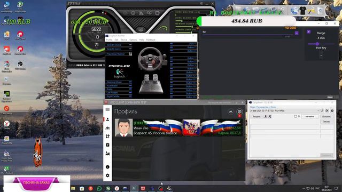Expand the Accelerator axis entry

119,85
